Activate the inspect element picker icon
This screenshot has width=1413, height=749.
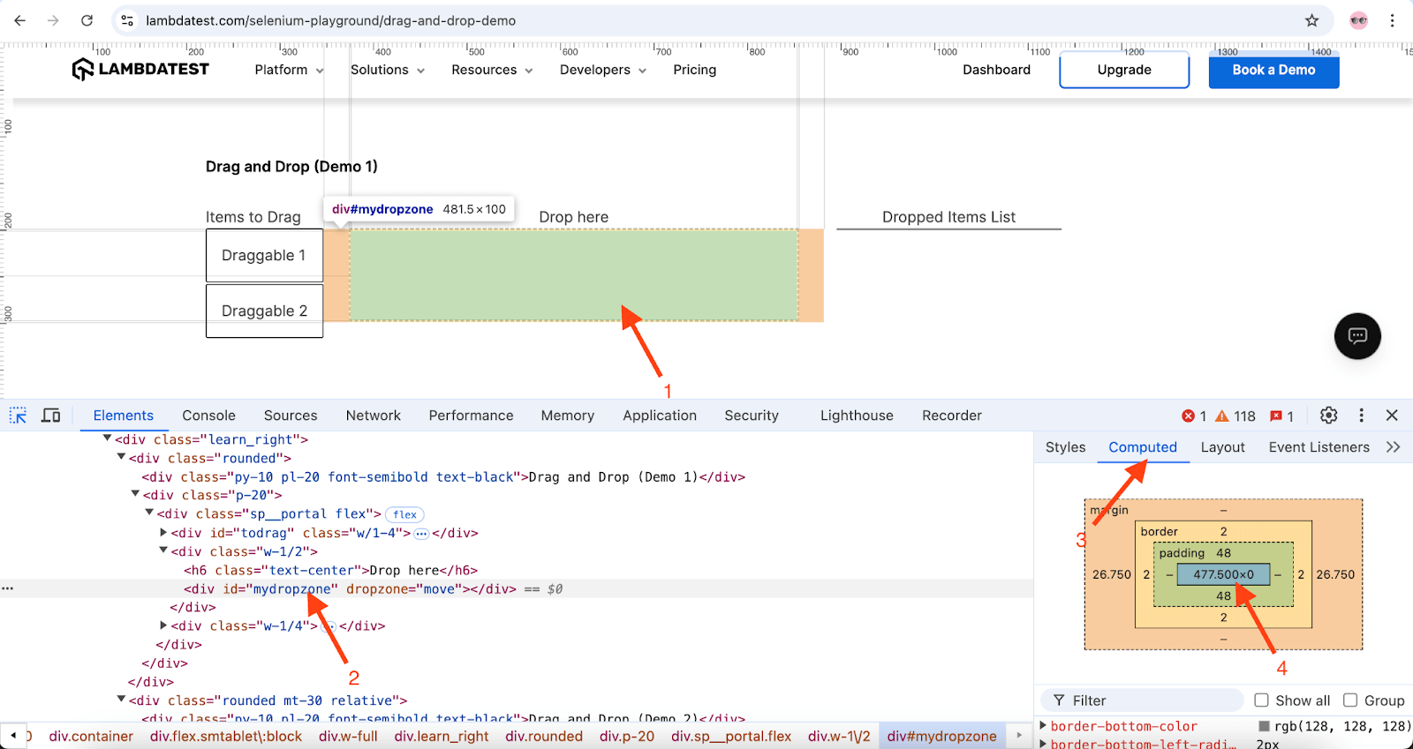tap(18, 416)
